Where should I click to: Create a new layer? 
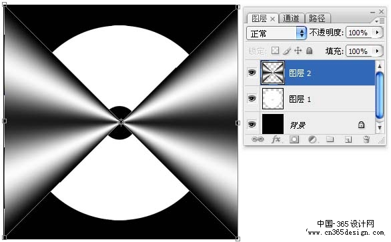[348, 139]
